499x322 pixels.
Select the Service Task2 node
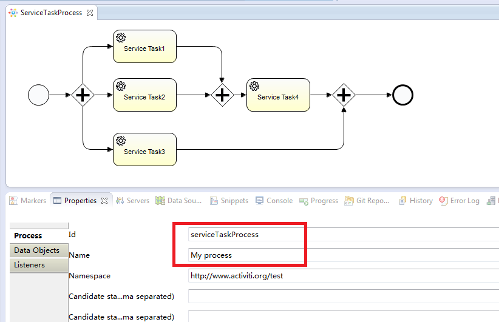point(145,95)
